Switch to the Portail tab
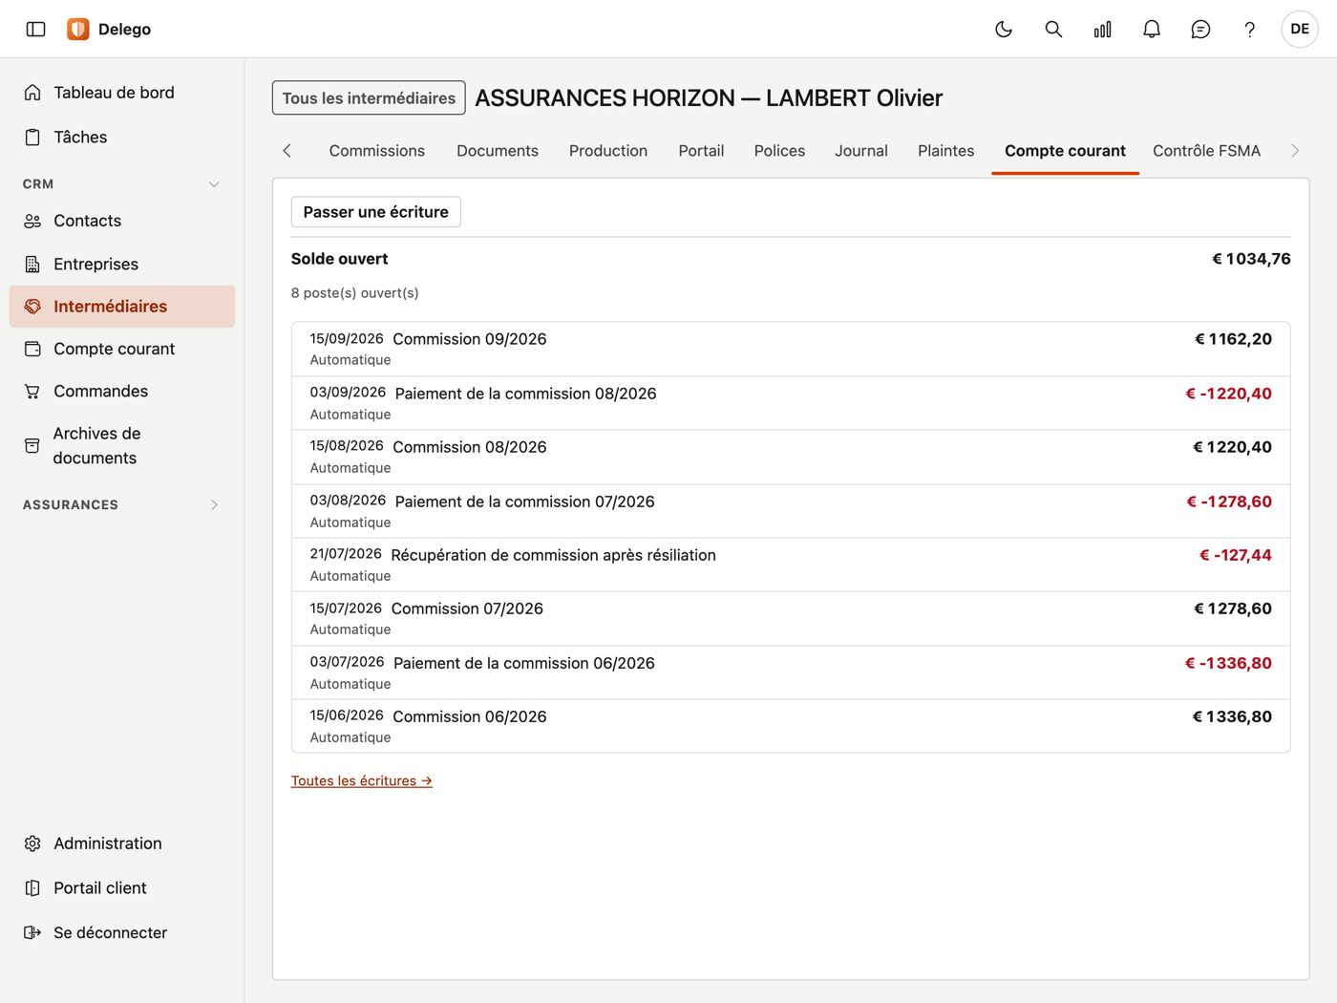This screenshot has width=1337, height=1003. pos(701,151)
